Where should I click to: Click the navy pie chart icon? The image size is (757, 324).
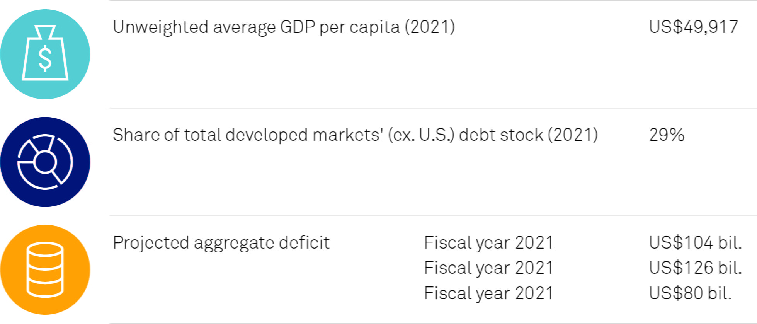[x=45, y=162]
